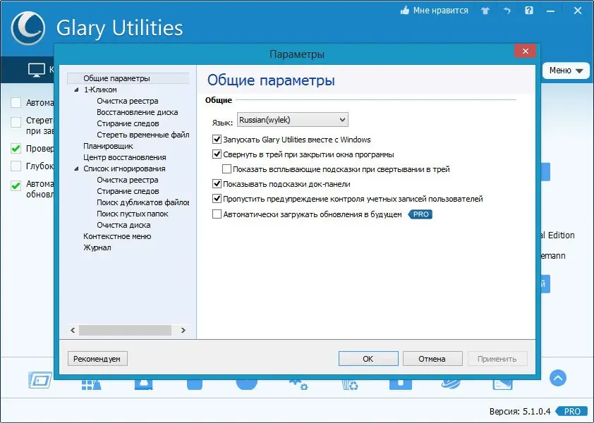594x423 pixels.
Task: Click the recycle shredder icon in bottom toolbar
Action: click(x=350, y=385)
